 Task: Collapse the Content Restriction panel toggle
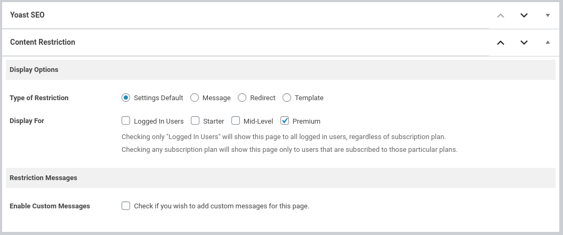548,43
